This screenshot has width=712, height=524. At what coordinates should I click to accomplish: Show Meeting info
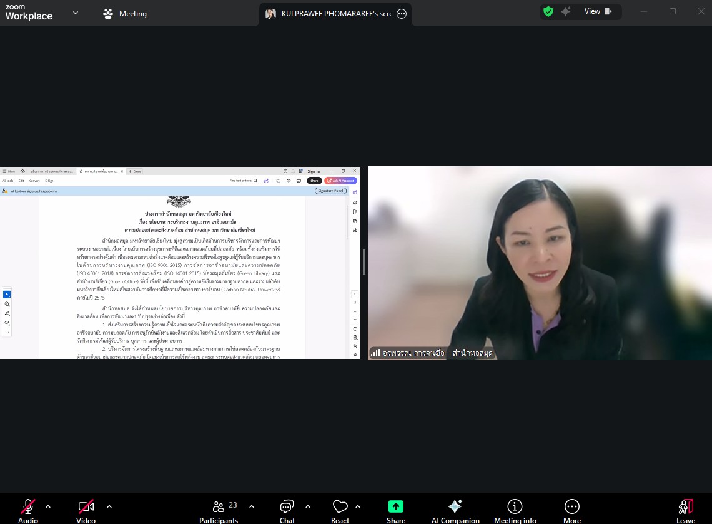[515, 507]
